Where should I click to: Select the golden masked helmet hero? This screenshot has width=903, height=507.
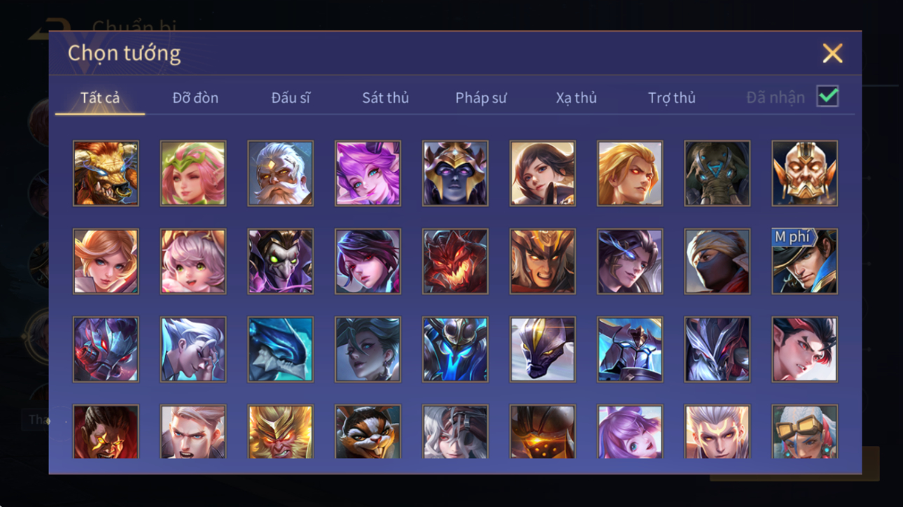(x=804, y=173)
